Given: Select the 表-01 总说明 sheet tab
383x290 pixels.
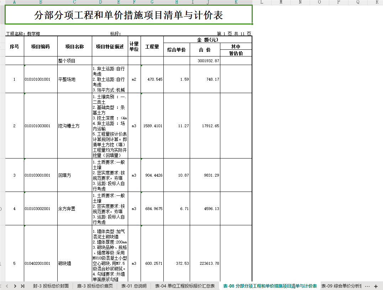Looking at the screenshot, I should tap(134, 286).
